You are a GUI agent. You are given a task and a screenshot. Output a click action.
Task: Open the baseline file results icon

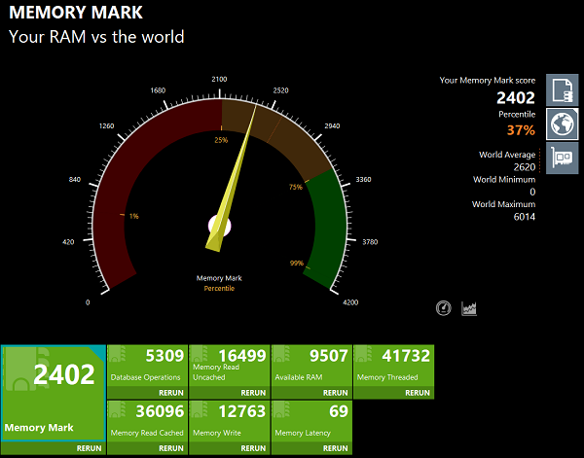[x=562, y=90]
